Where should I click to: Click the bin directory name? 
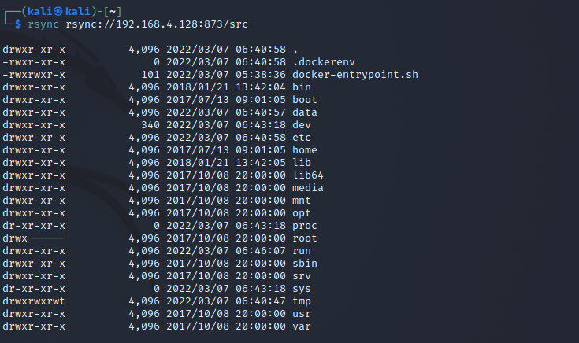click(302, 87)
